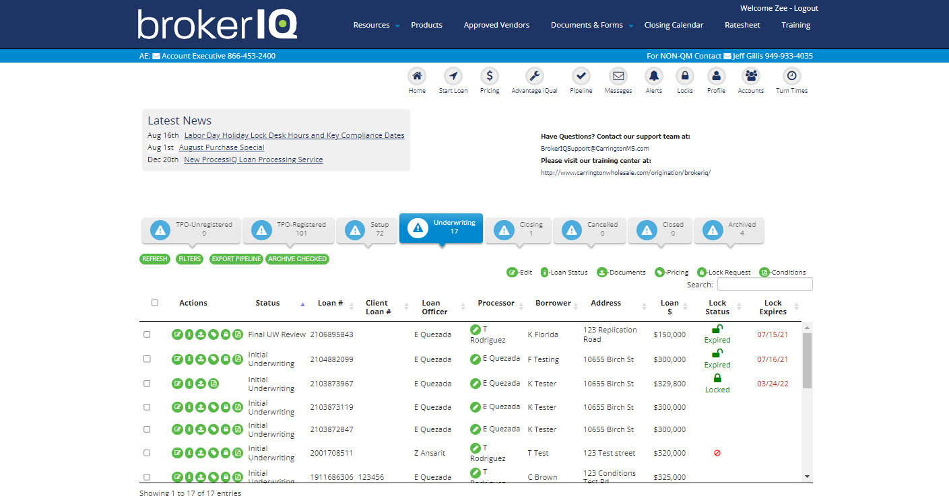Click the REFRESH button

pyautogui.click(x=155, y=259)
